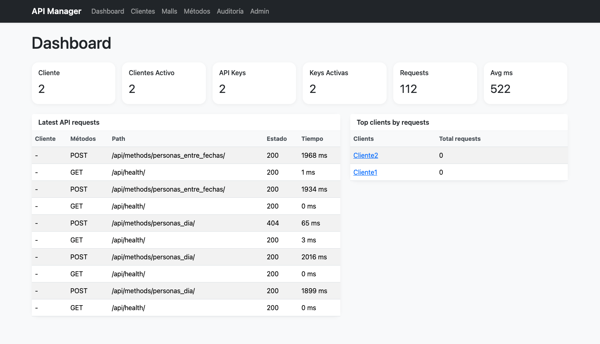Click the Métodos column header
The width and height of the screenshot is (600, 344).
point(83,139)
